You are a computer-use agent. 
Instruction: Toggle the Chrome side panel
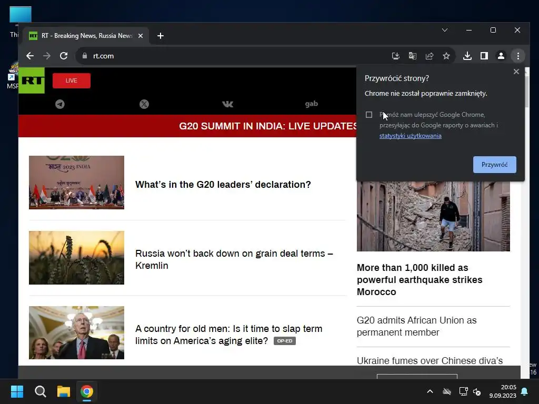pyautogui.click(x=484, y=56)
